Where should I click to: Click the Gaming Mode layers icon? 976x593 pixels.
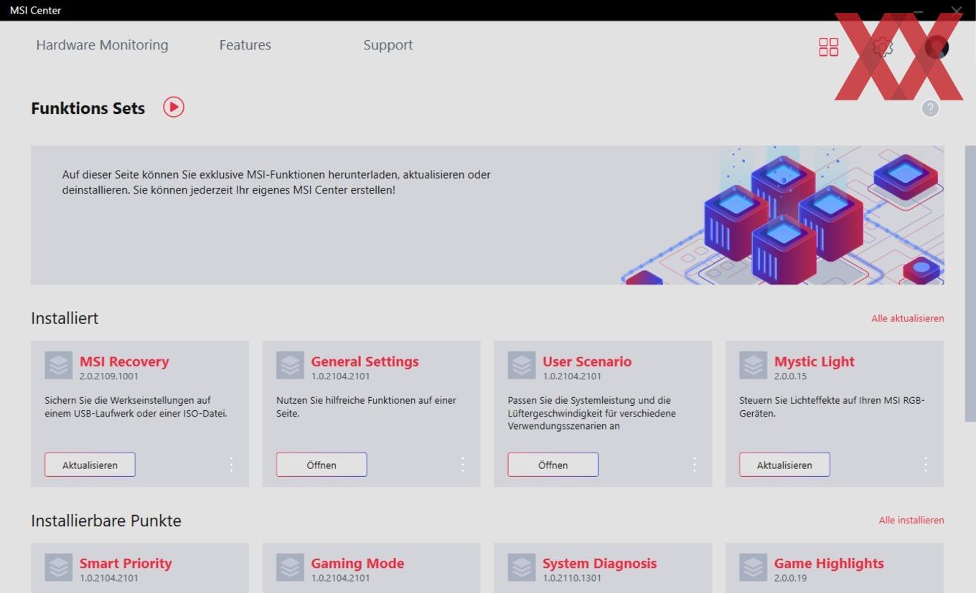290,567
